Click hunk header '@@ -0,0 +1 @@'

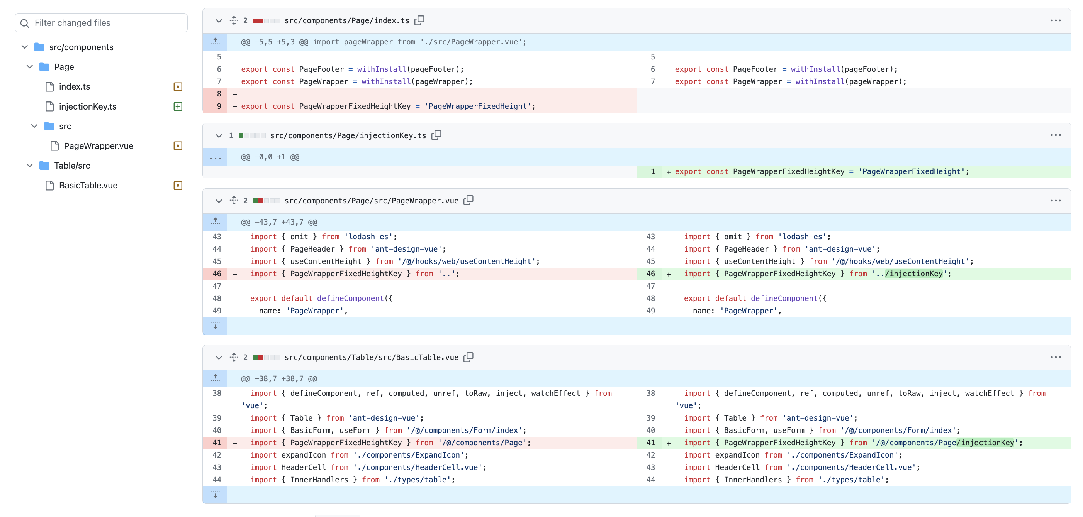[x=270, y=157]
